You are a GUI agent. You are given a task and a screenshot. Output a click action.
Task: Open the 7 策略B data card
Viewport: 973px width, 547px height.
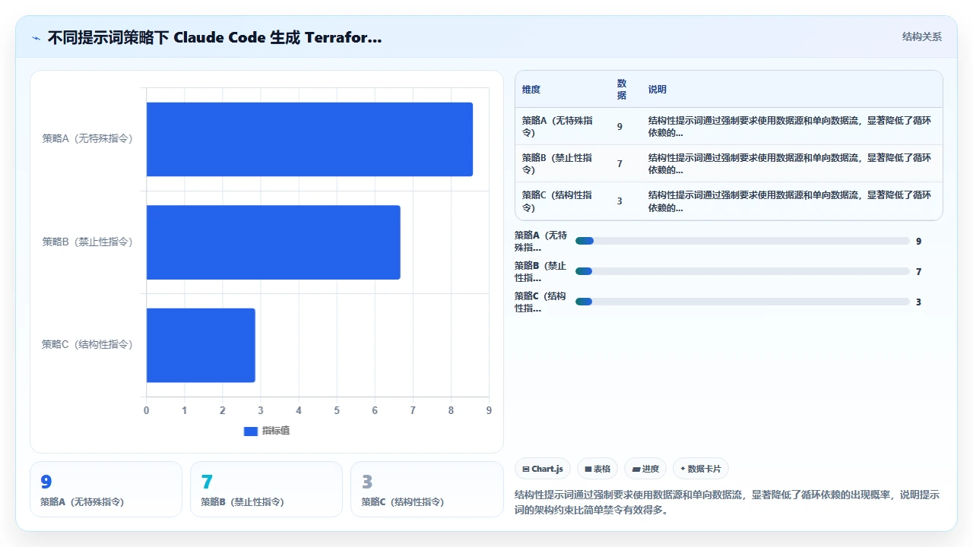click(x=266, y=489)
